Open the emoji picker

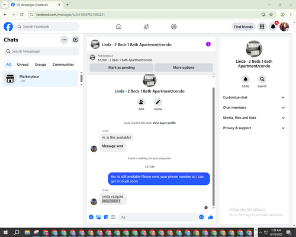pyautogui.click(x=201, y=217)
